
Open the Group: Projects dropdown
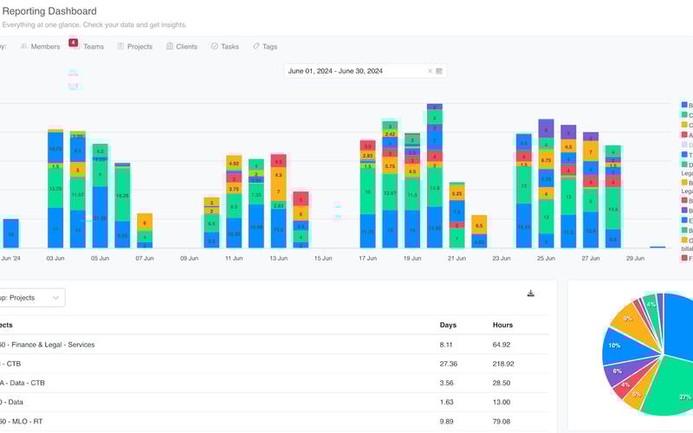(x=31, y=297)
